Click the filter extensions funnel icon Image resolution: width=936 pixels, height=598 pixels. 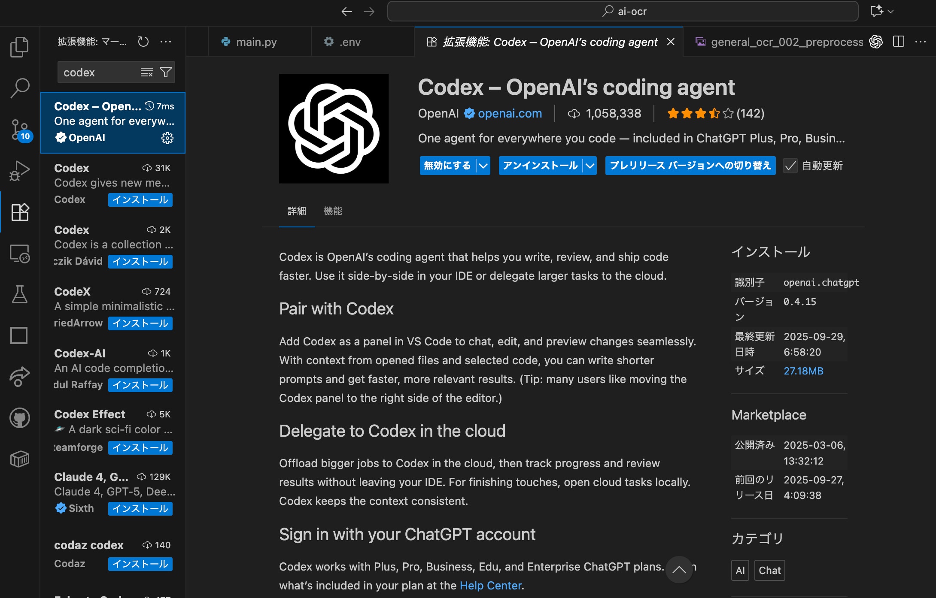tap(166, 72)
